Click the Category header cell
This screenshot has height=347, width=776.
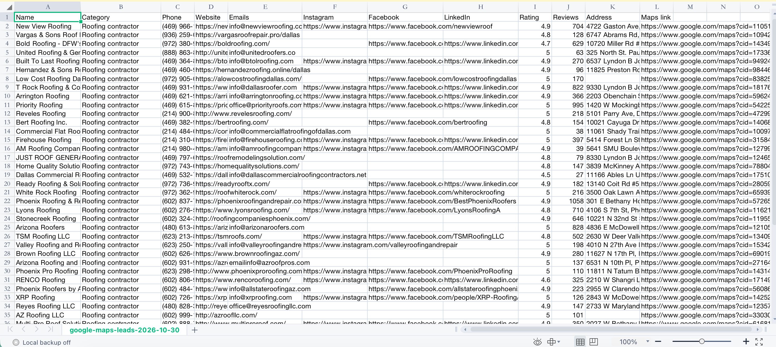(x=121, y=17)
